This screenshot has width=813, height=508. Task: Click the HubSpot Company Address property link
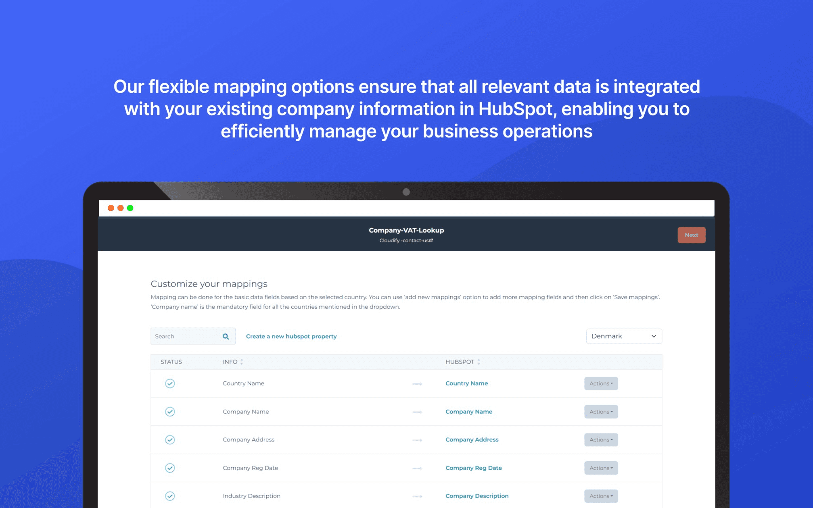tap(472, 439)
